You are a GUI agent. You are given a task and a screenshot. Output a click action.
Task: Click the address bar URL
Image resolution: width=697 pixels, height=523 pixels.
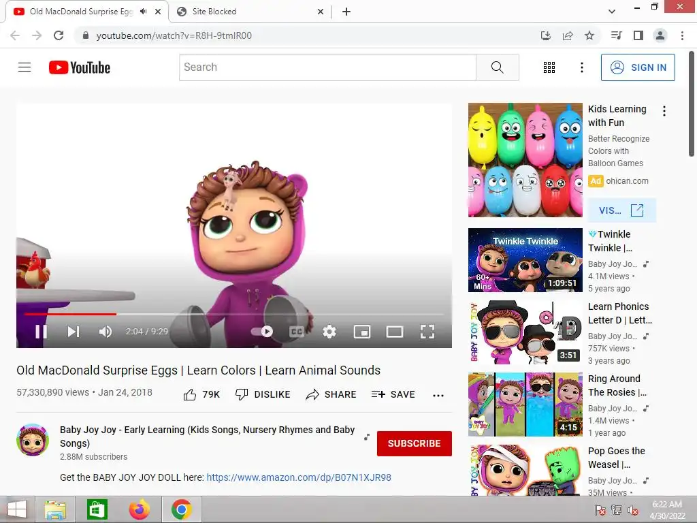174,35
